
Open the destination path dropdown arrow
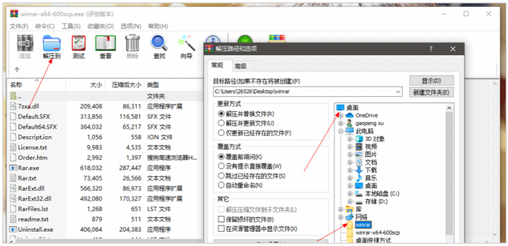pos(398,92)
